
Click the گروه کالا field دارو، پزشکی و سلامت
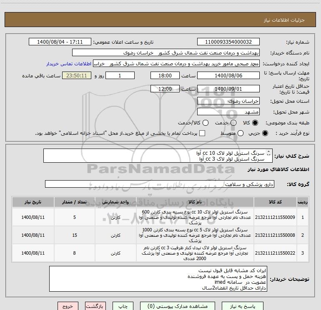click(160, 184)
